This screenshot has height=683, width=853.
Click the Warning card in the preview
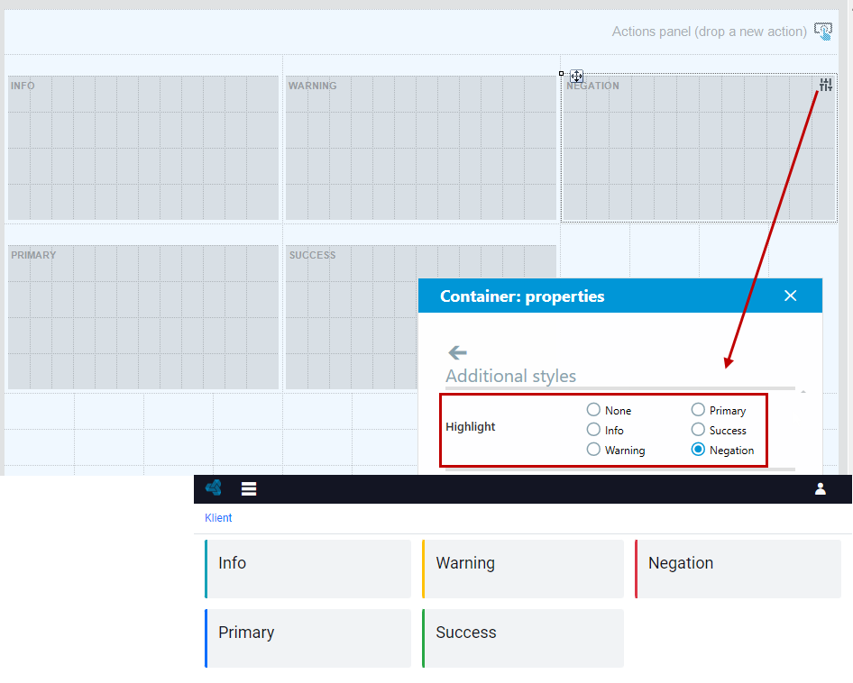tap(523, 569)
